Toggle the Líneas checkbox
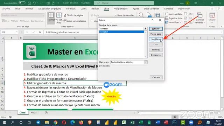The width and height of the screenshot is (224, 126). coord(92,21)
